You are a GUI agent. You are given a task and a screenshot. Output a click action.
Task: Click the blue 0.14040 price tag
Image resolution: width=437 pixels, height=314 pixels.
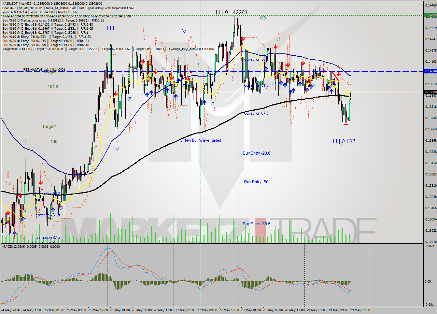point(430,71)
